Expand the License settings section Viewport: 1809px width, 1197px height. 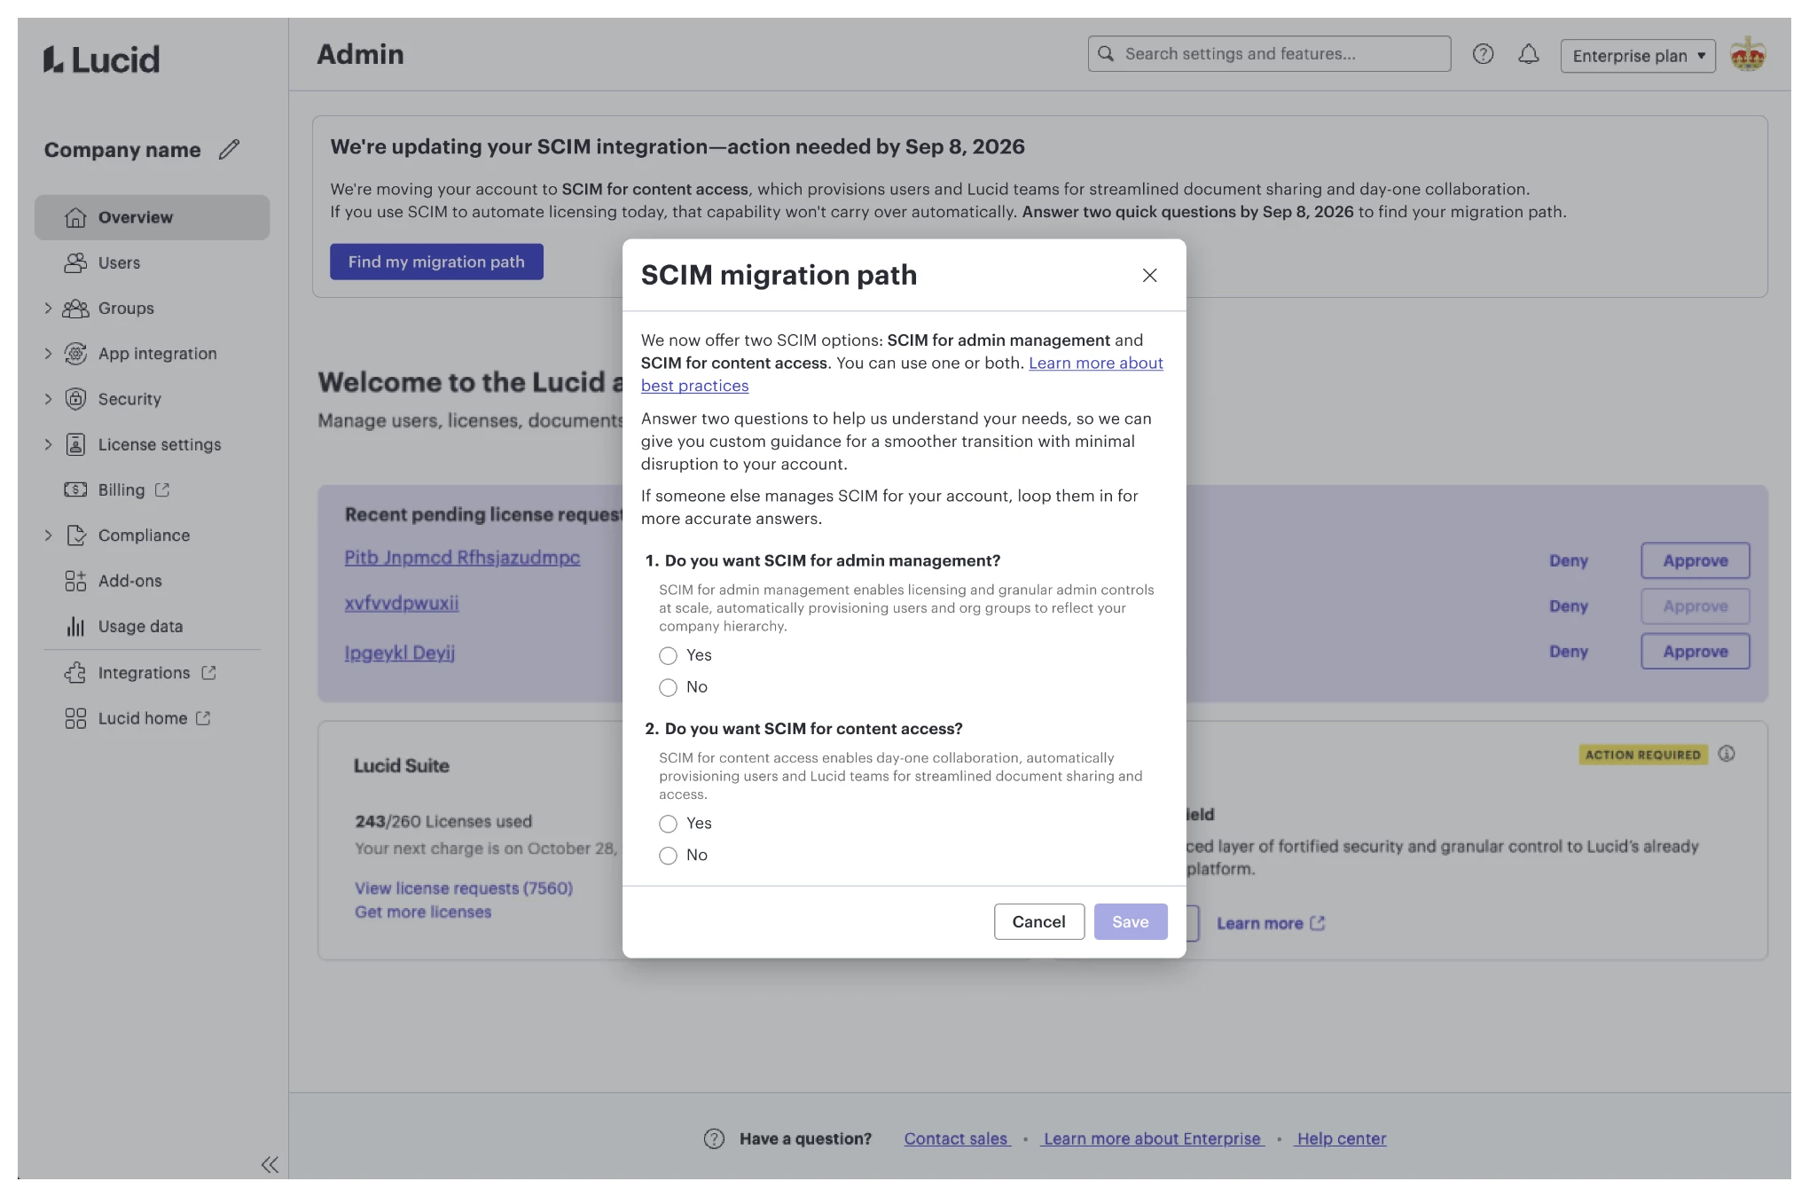coord(48,444)
